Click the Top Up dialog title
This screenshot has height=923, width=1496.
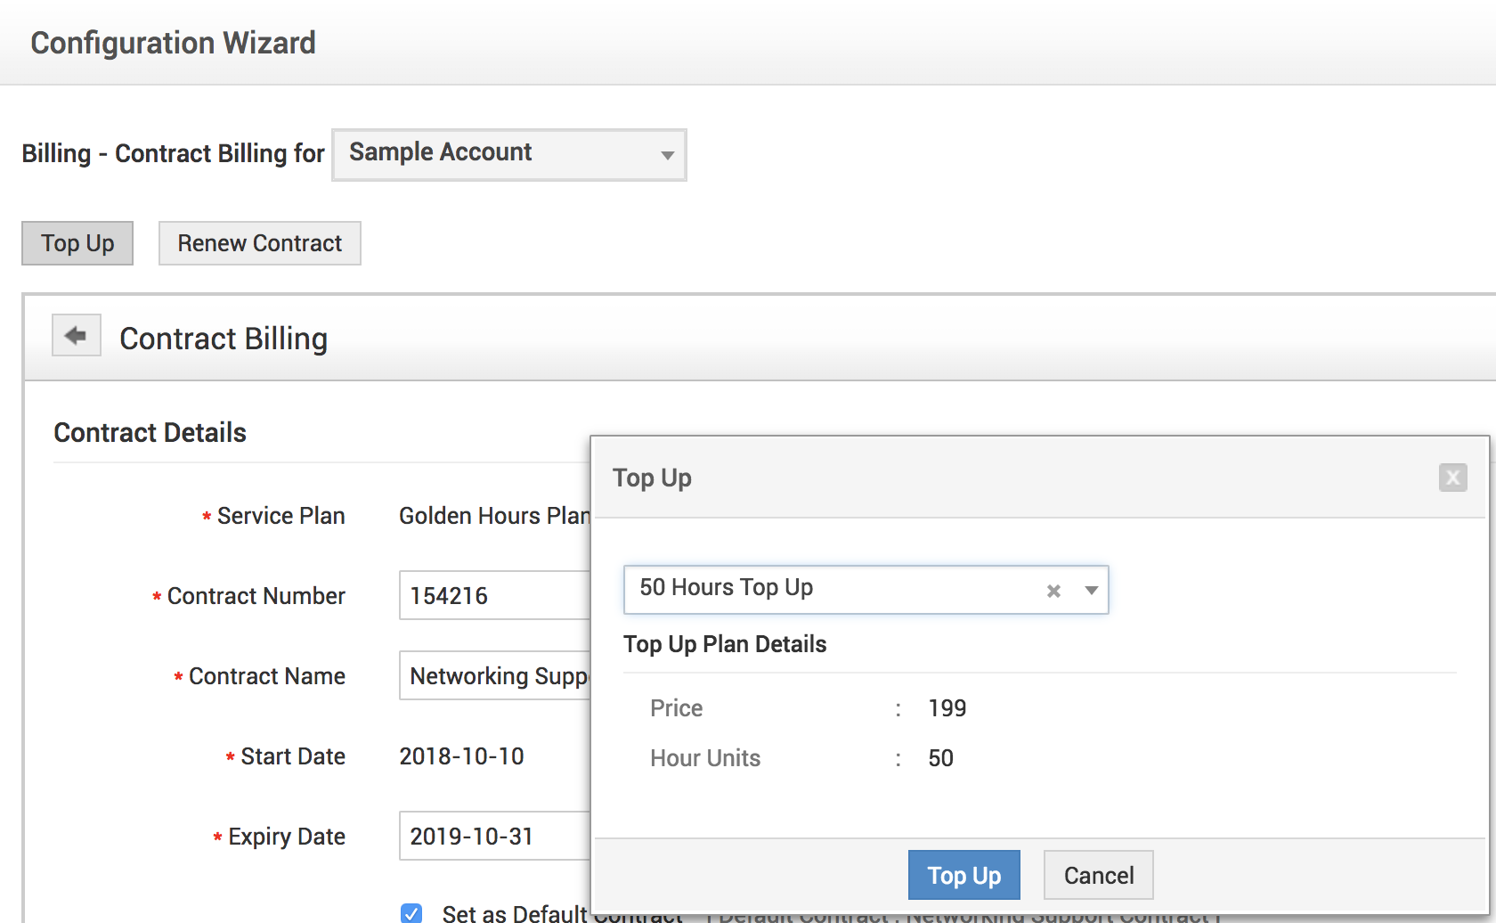[x=652, y=478]
